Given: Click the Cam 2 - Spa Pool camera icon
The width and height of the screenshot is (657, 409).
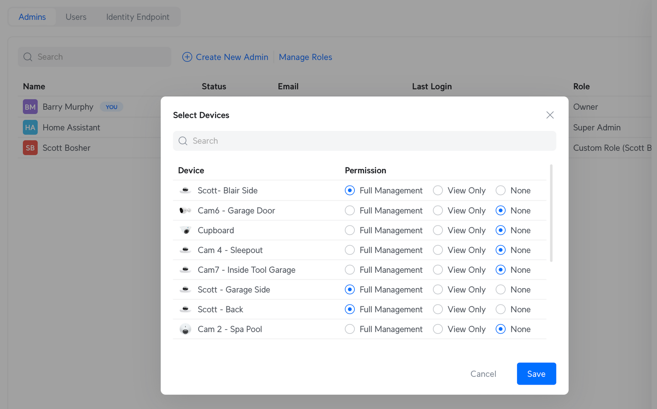Looking at the screenshot, I should coord(185,329).
